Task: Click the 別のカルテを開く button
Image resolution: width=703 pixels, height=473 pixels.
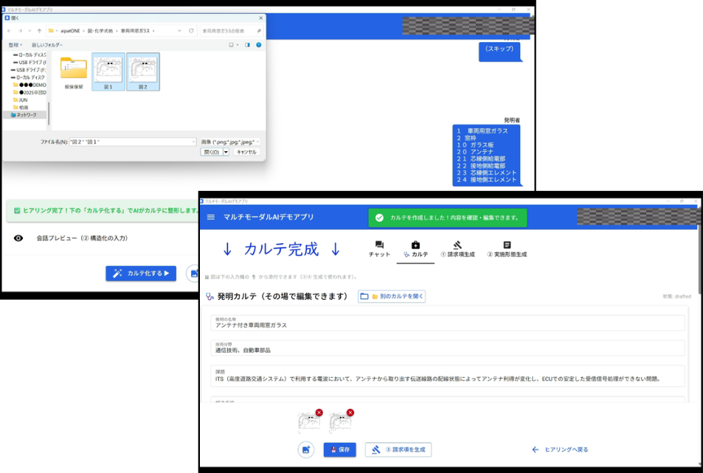Action: [392, 296]
